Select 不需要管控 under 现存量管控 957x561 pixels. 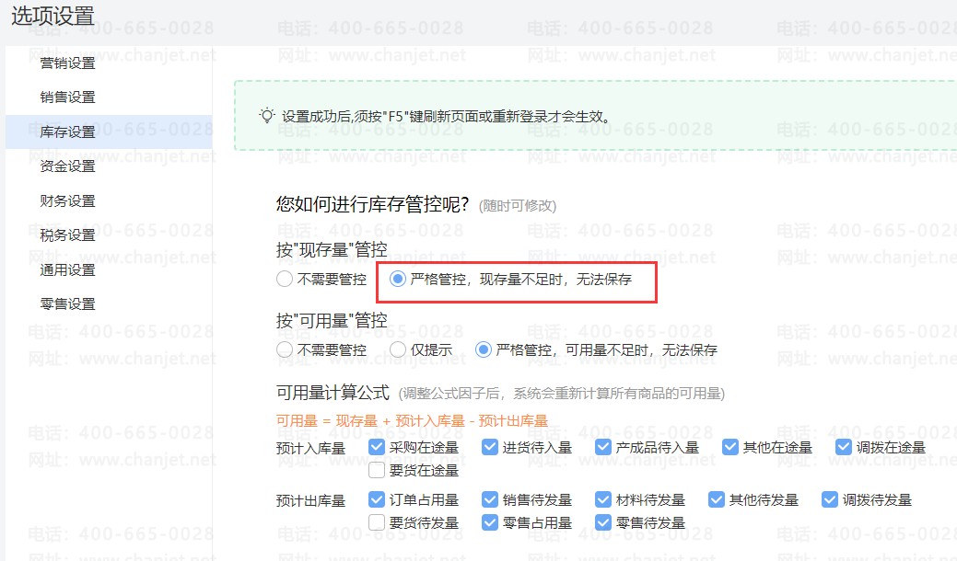285,279
